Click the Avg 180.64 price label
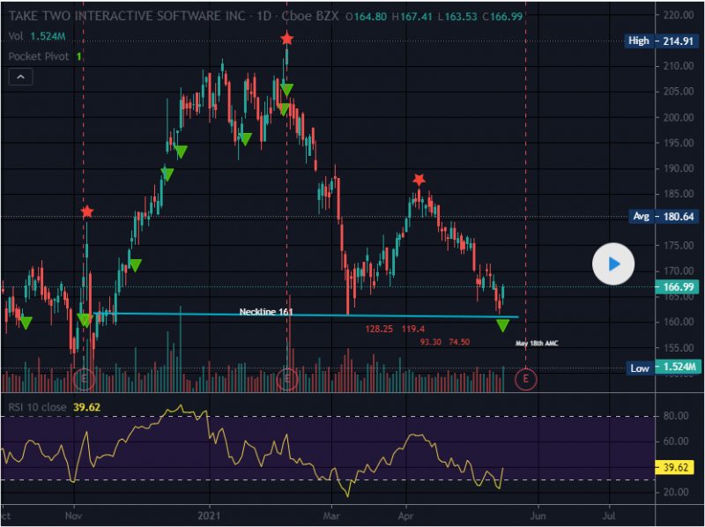 (664, 217)
